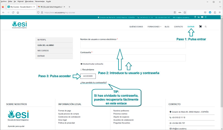
Task: Open the CONTACTO navigation link
Action: click(178, 27)
